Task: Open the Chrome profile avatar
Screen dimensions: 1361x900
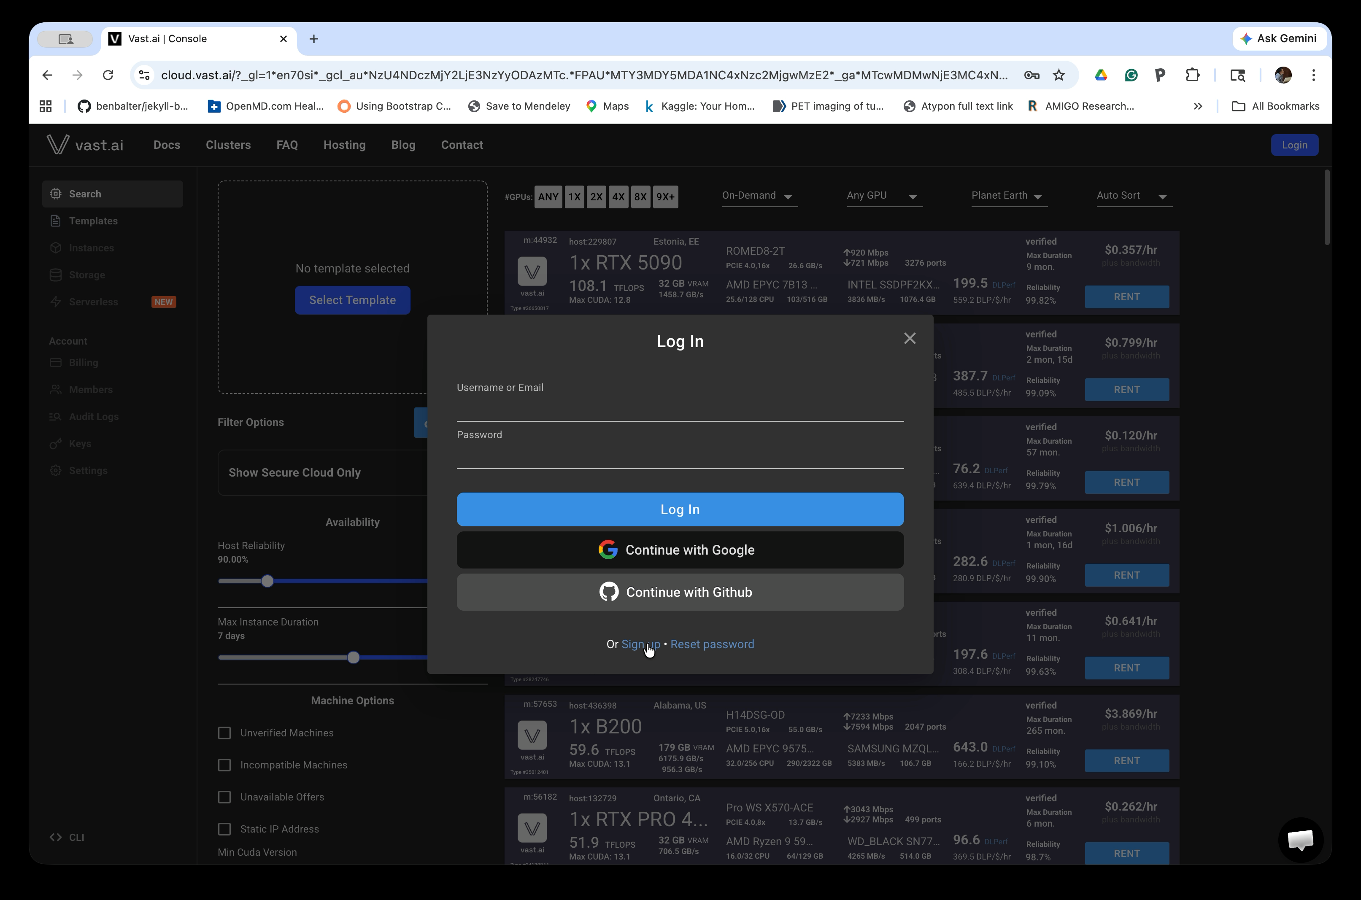Action: point(1283,75)
